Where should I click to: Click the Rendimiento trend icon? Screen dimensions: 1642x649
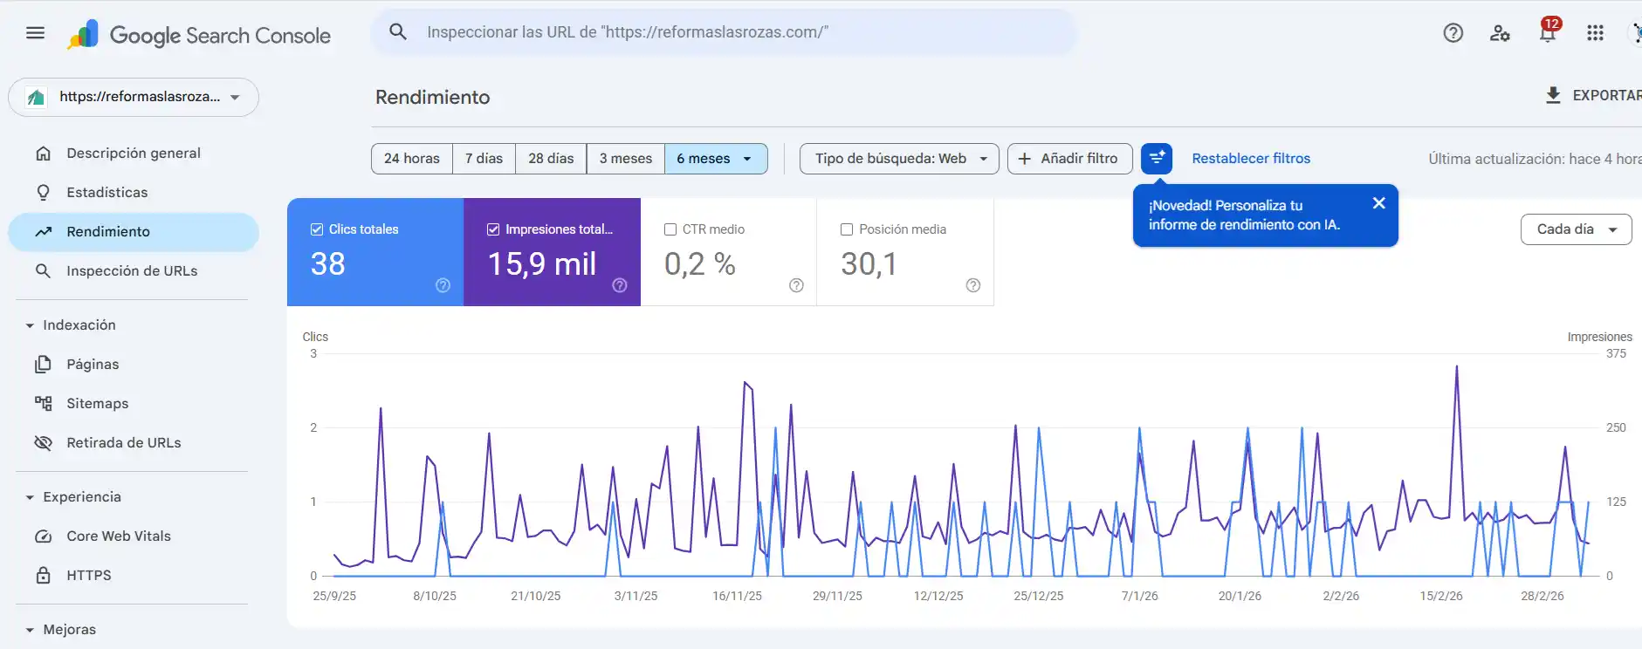pos(43,232)
